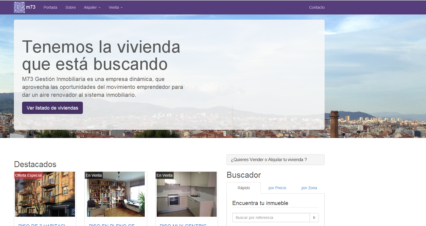This screenshot has height=226, width=426.
Task: Open the Portada page
Action: point(50,7)
